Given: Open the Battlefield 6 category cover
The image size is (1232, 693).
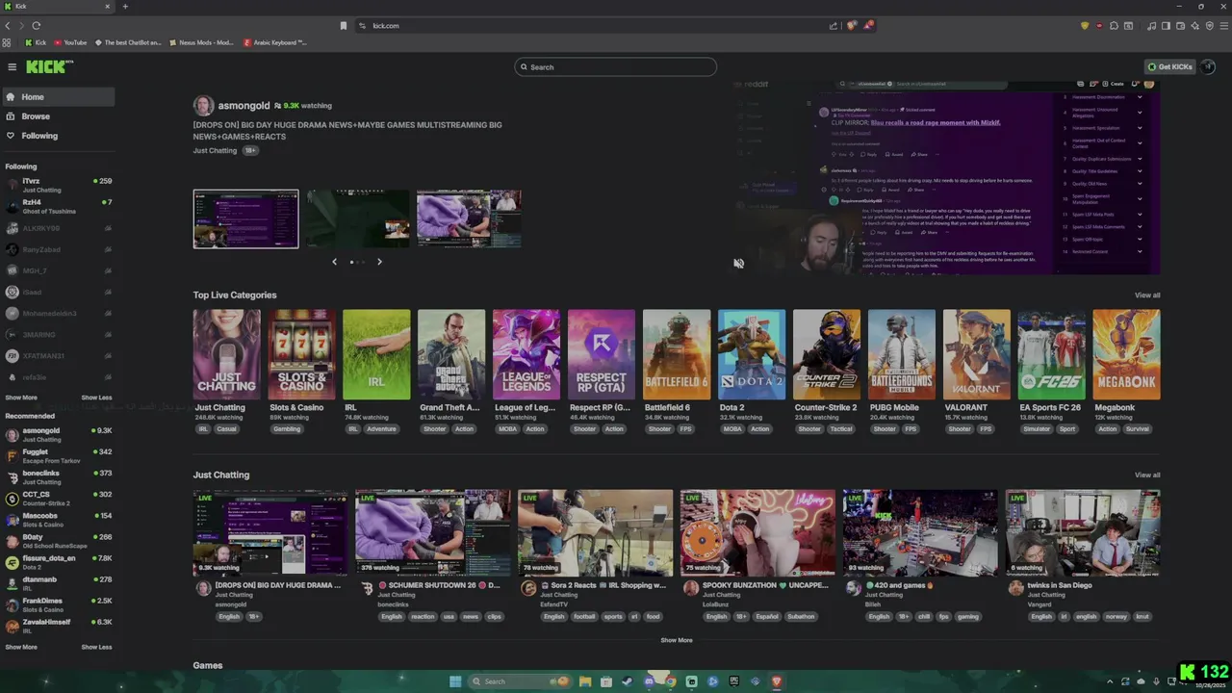Looking at the screenshot, I should point(677,354).
